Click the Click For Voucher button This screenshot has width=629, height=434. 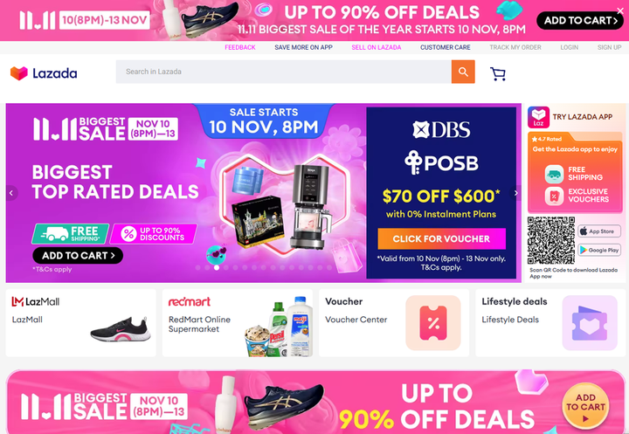click(441, 238)
